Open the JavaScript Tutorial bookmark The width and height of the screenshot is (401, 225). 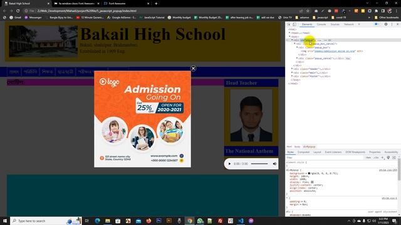click(x=152, y=17)
